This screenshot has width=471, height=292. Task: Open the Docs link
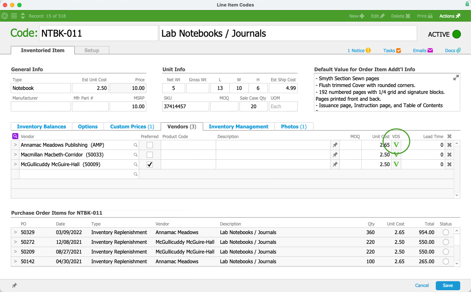click(x=453, y=50)
